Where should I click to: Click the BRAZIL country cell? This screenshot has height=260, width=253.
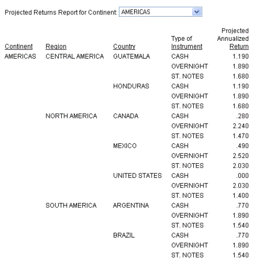[124, 236]
